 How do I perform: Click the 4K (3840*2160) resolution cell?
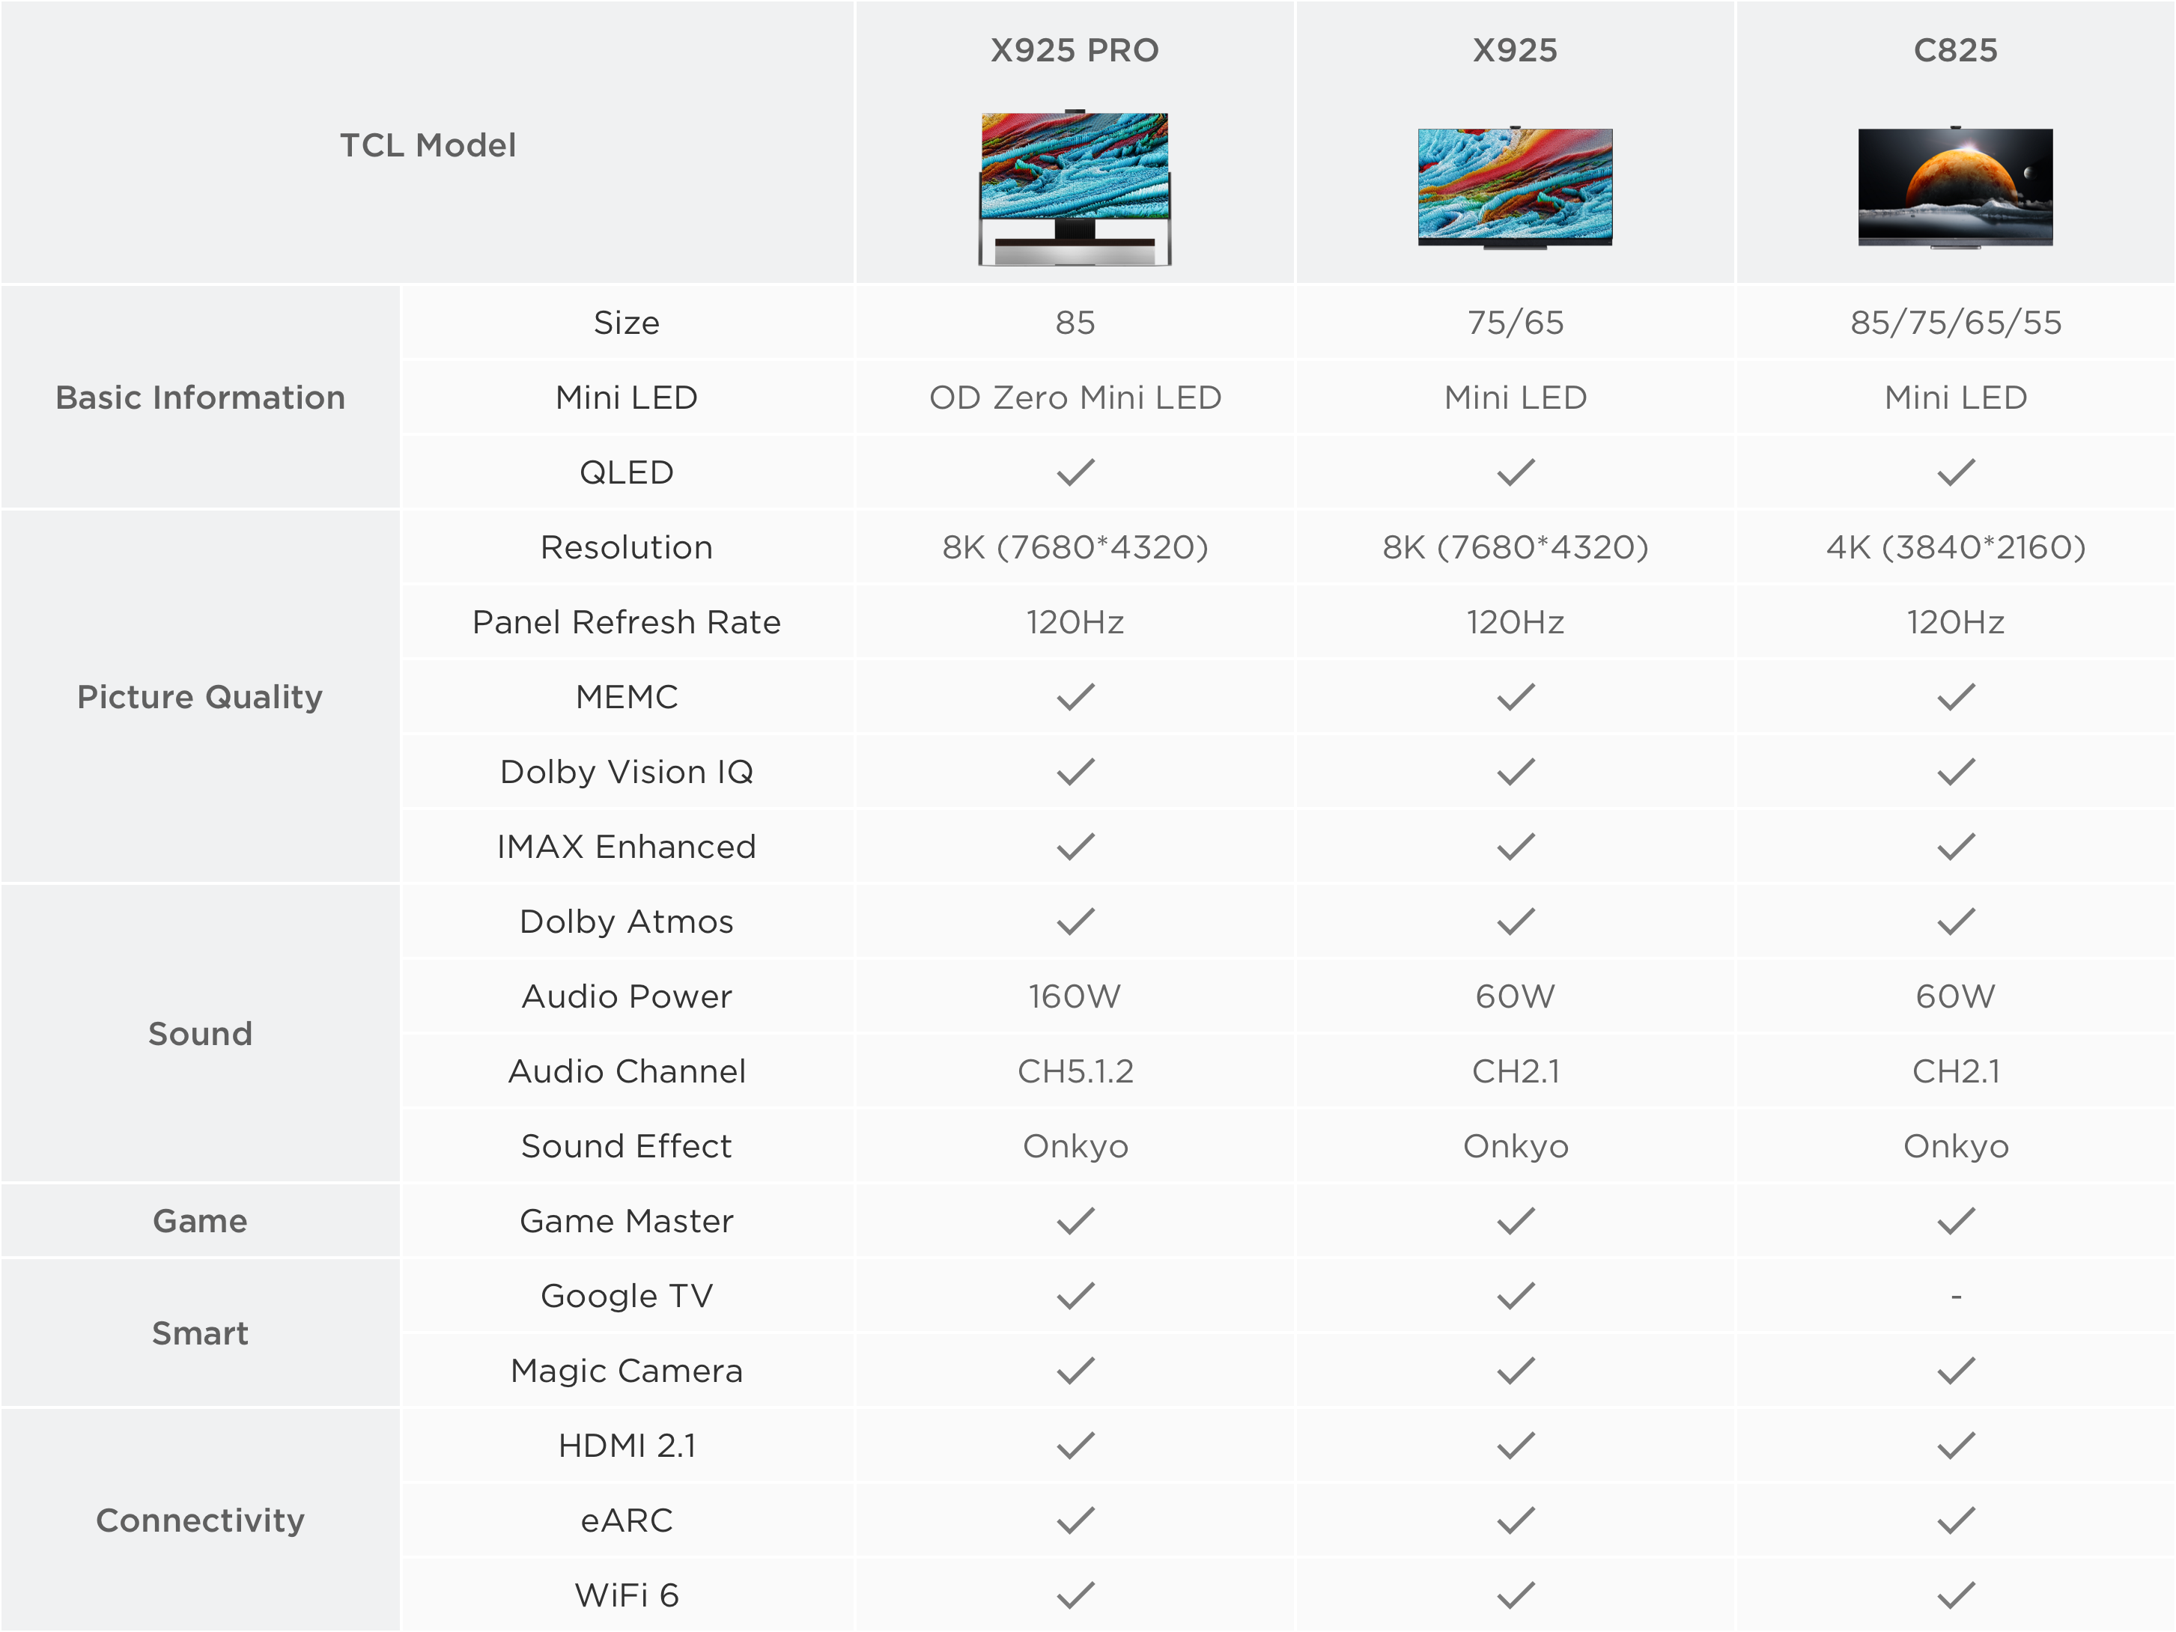pyautogui.click(x=1956, y=547)
